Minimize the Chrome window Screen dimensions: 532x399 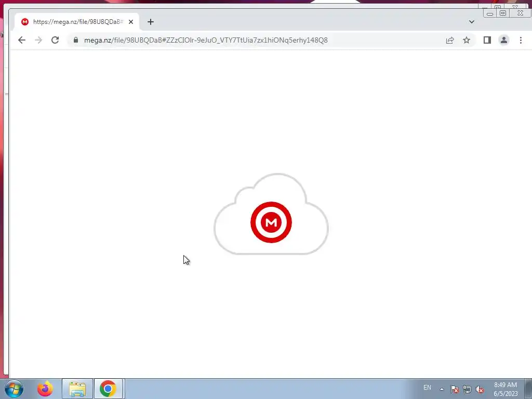pos(490,13)
